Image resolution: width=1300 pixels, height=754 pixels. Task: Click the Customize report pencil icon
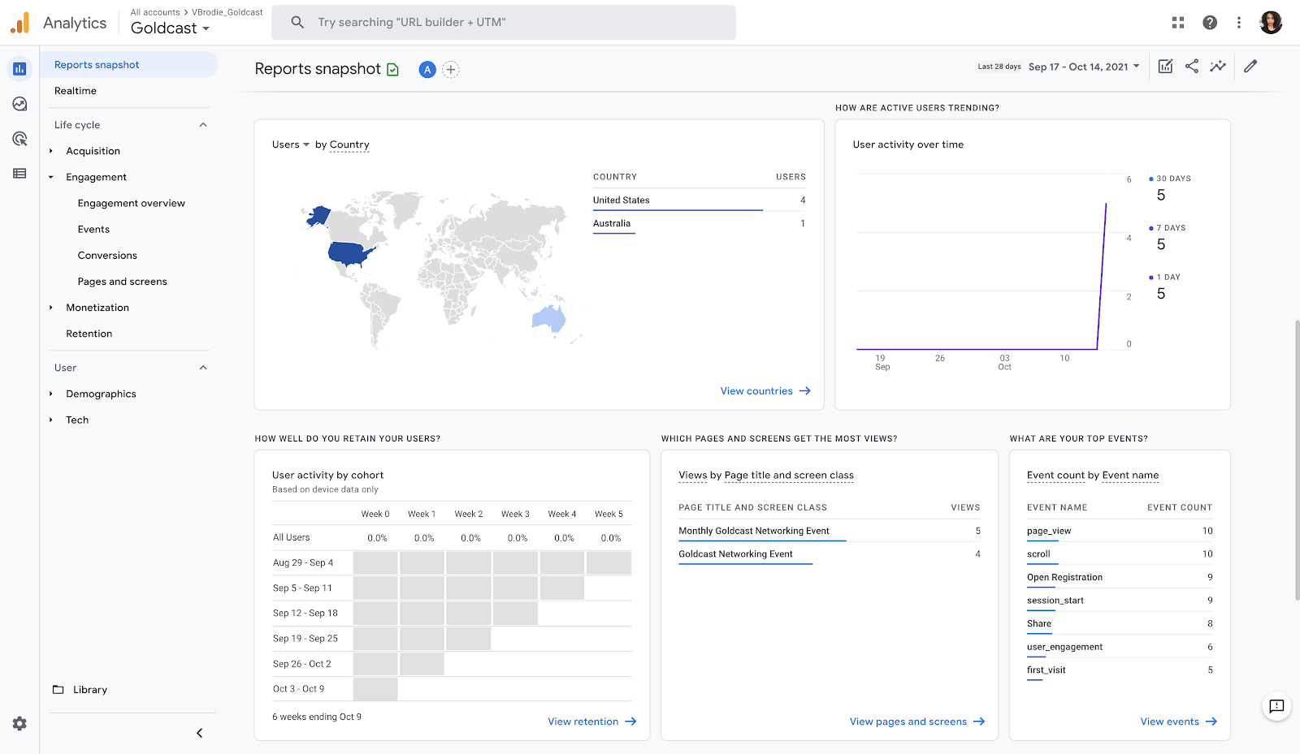point(1250,67)
